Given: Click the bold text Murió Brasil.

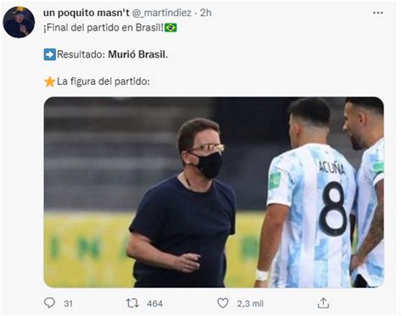Looking at the screenshot, I should 138,54.
